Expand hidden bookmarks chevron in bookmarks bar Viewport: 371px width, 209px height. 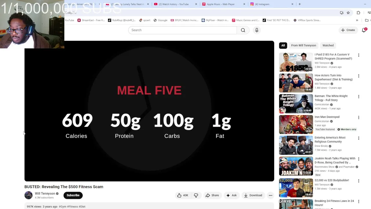pos(357,20)
